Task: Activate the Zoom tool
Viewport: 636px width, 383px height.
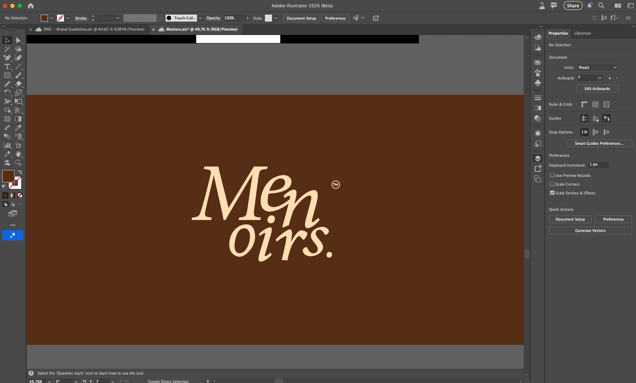Action: point(19,162)
